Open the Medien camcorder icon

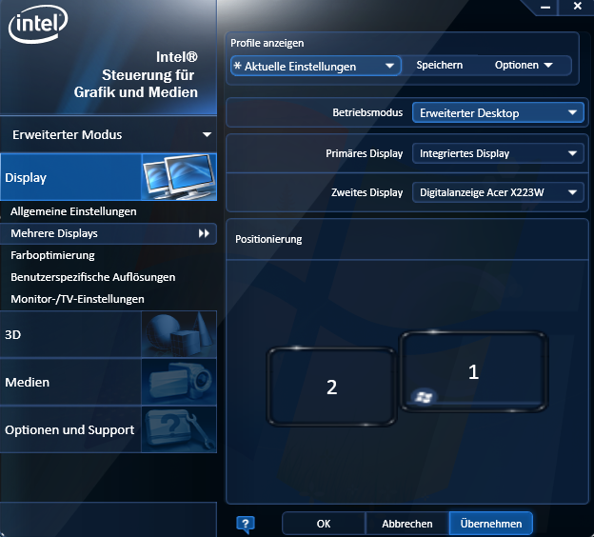click(x=179, y=382)
